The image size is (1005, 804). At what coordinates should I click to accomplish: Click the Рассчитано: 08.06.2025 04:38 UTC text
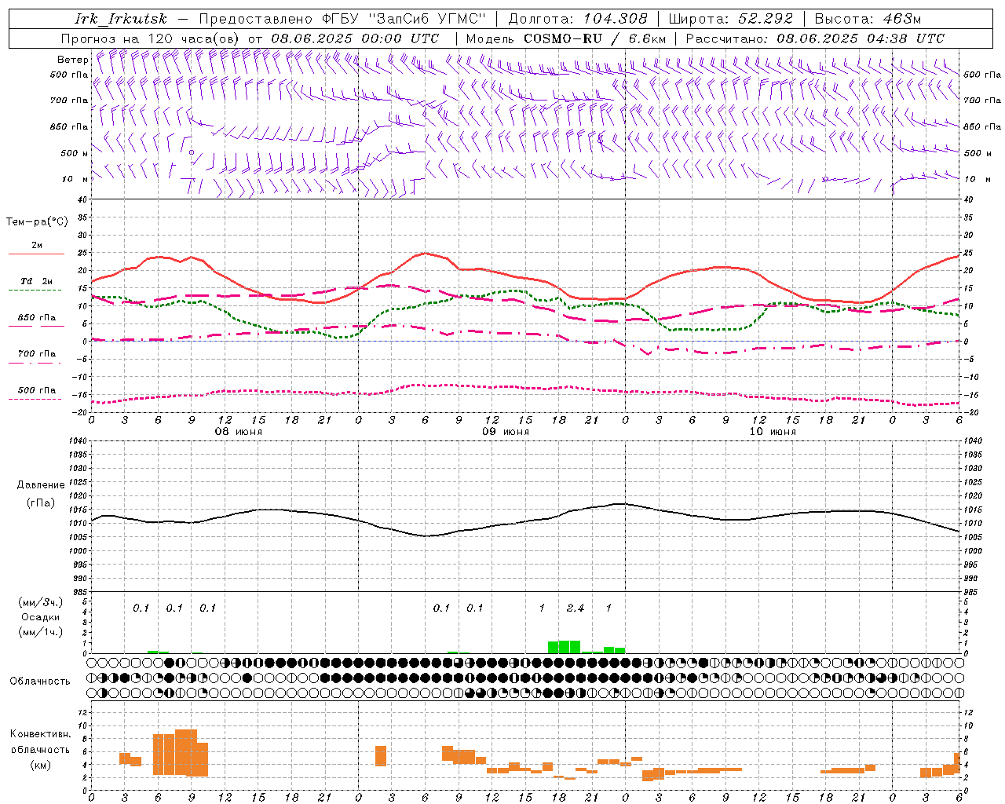pyautogui.click(x=815, y=38)
